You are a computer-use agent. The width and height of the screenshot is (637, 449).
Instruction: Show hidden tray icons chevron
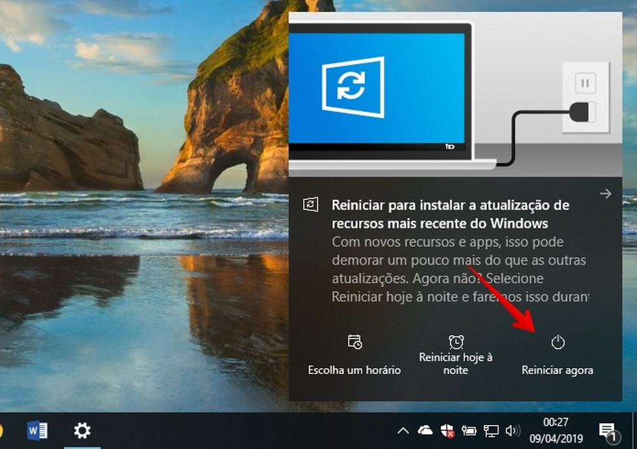point(403,431)
